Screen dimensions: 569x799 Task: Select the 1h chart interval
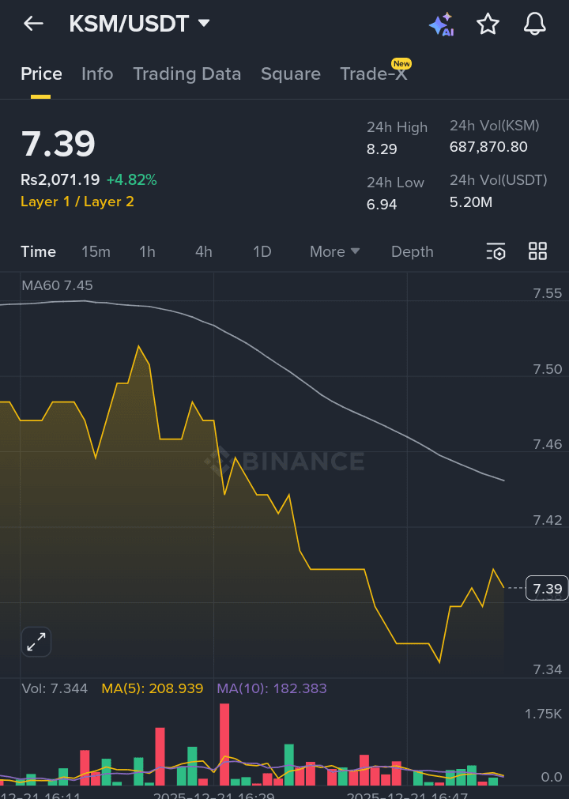[x=147, y=252]
